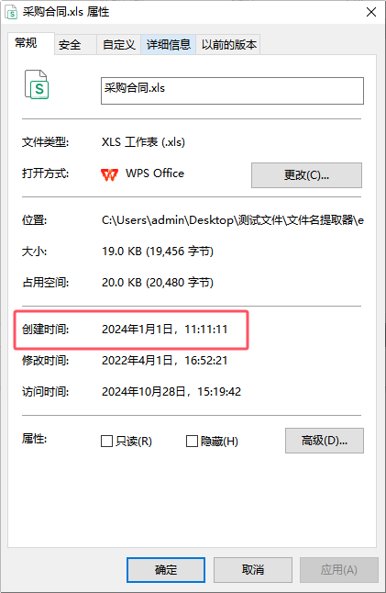Select the 详细信息 tab
Image resolution: width=386 pixels, height=593 pixels.
coord(169,45)
